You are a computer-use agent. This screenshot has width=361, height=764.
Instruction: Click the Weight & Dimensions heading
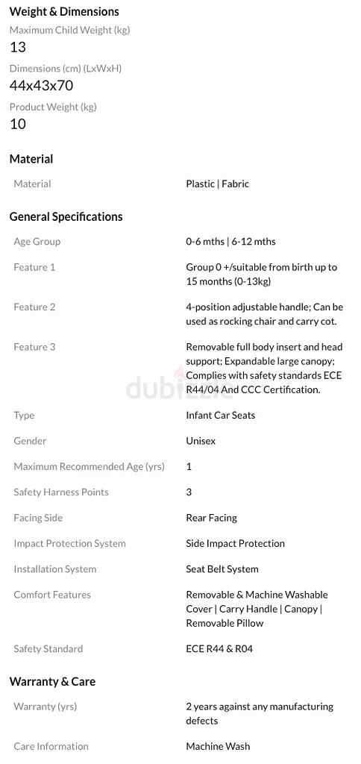click(x=64, y=11)
